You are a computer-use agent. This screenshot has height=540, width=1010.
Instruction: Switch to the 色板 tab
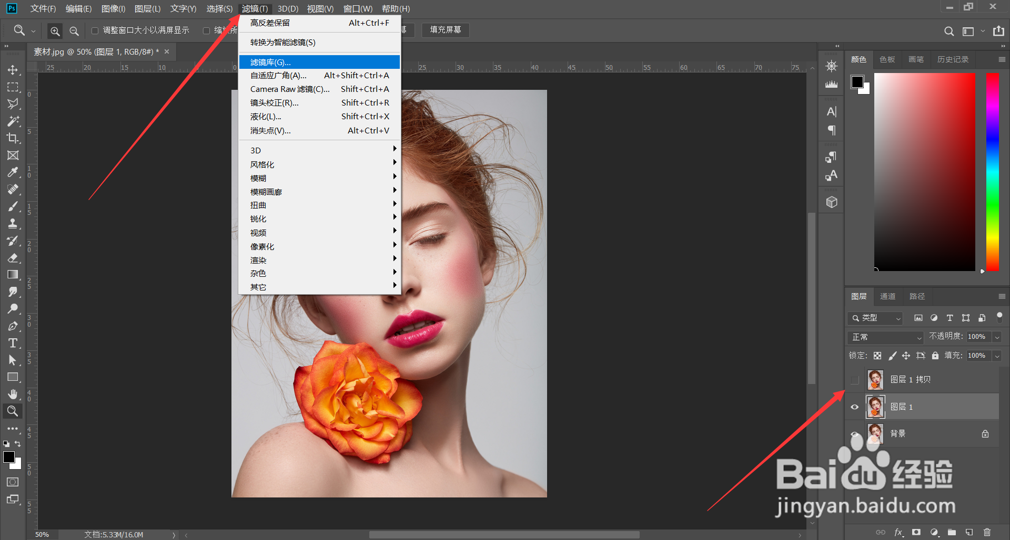point(887,60)
